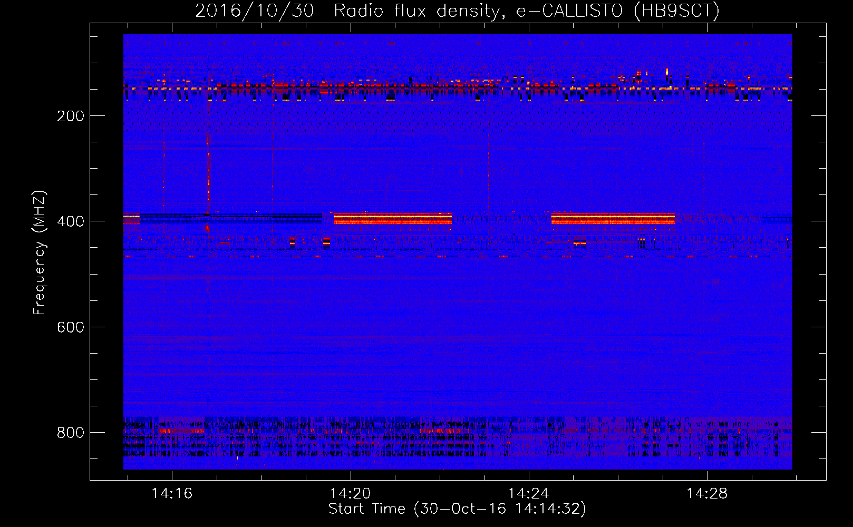Click the 800 frequency tick label
Screen dimensions: 853x527
coord(71,433)
